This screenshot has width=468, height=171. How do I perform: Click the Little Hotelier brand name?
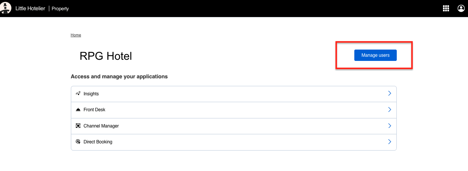30,8
